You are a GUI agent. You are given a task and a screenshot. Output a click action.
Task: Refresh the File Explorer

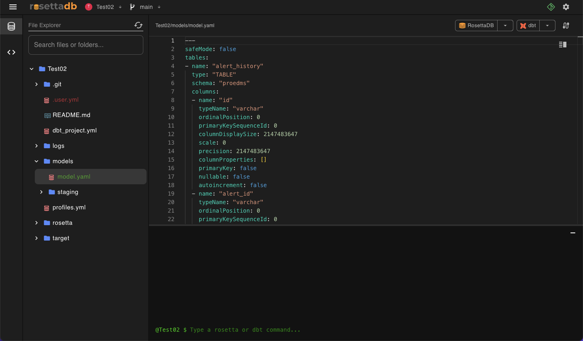coord(138,25)
